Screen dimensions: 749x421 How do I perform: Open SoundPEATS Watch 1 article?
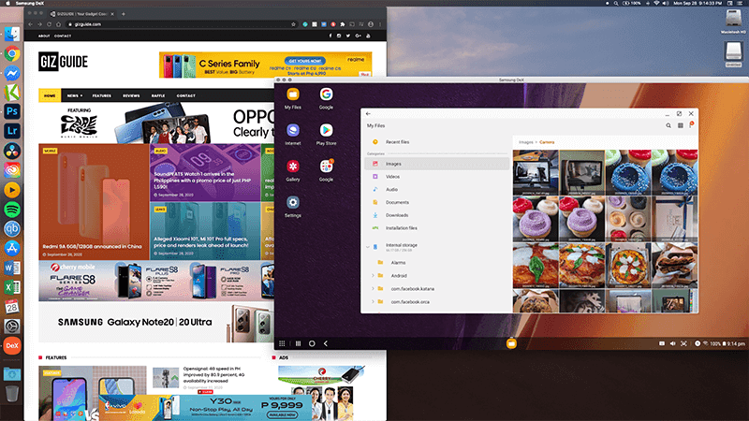(x=205, y=172)
